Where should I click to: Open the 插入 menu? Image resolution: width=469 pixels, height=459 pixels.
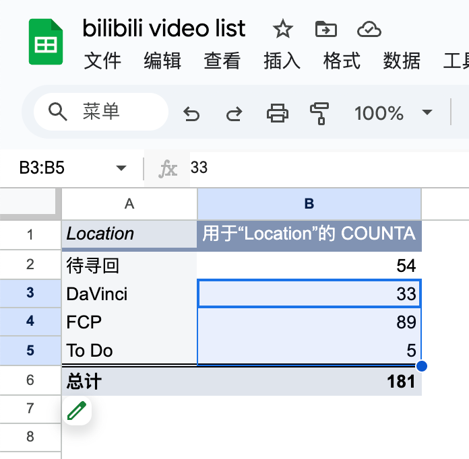tap(282, 61)
